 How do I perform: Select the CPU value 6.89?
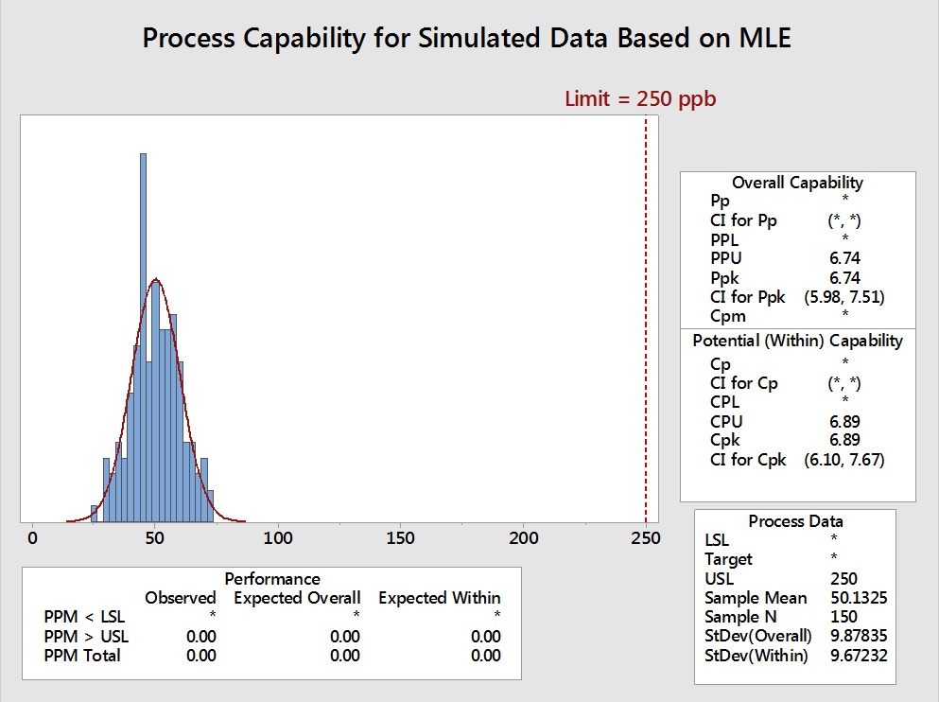(x=844, y=420)
